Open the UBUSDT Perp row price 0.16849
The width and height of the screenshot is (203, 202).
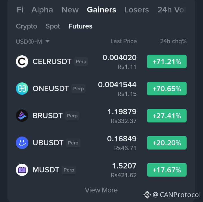[122, 139]
